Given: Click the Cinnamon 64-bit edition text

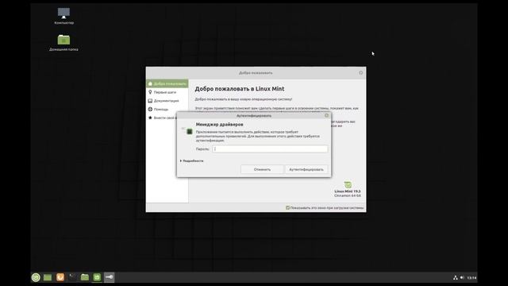Looking at the screenshot, I should (x=348, y=195).
